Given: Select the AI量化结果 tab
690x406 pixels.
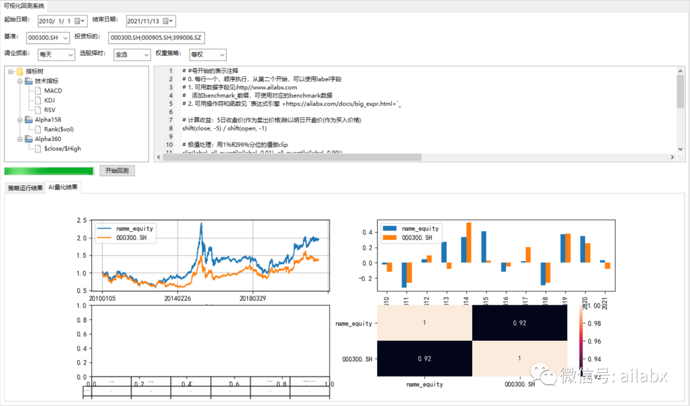Looking at the screenshot, I should (x=63, y=188).
